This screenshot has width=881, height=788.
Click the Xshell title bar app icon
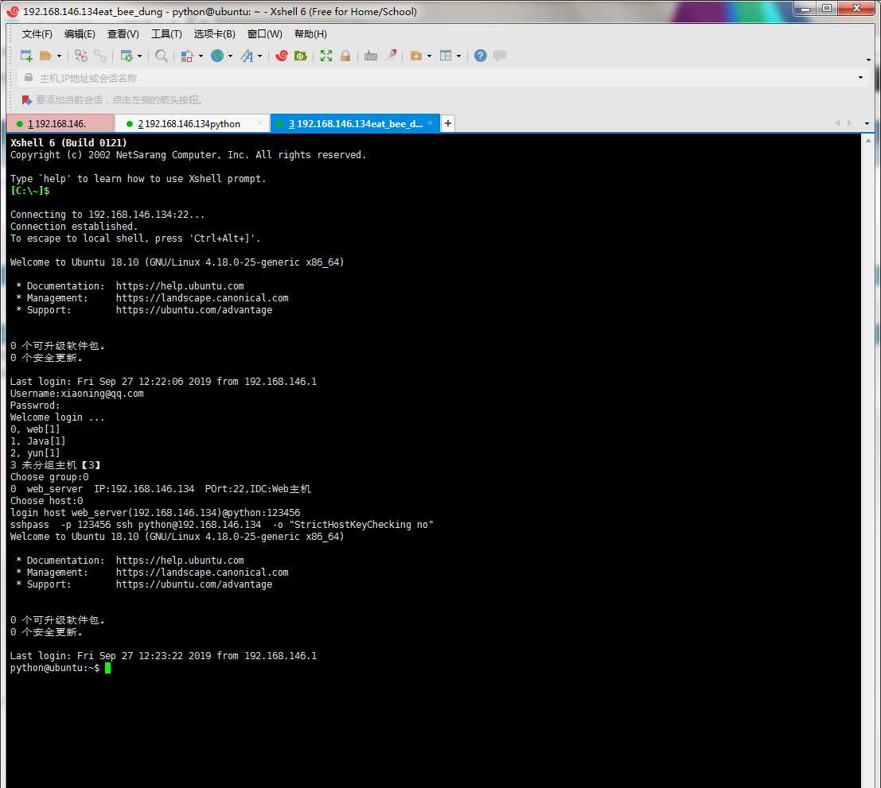pyautogui.click(x=13, y=11)
